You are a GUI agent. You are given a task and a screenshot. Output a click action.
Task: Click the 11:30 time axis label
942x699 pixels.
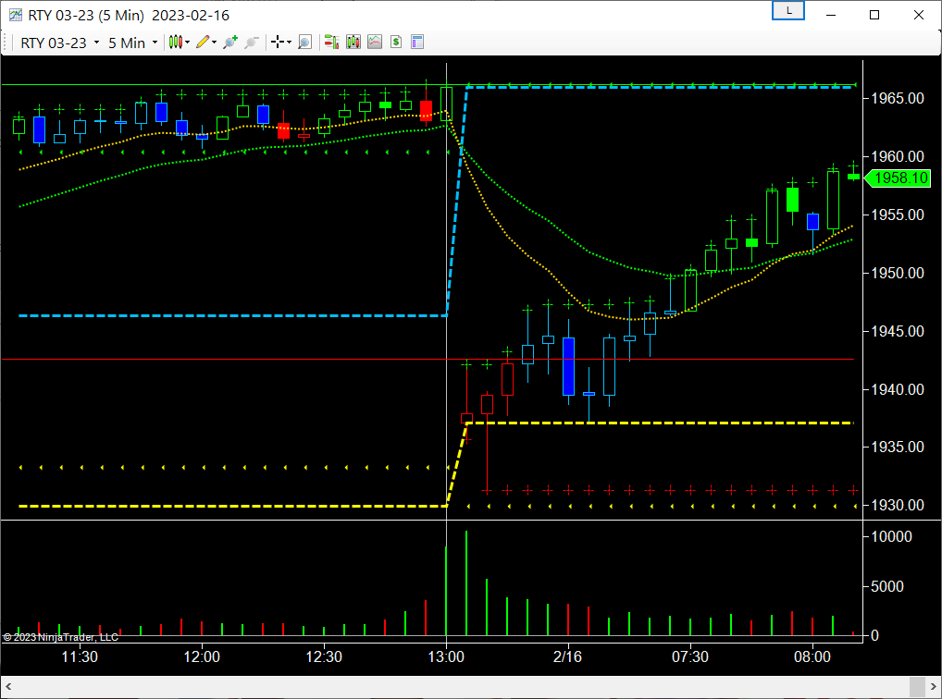80,657
